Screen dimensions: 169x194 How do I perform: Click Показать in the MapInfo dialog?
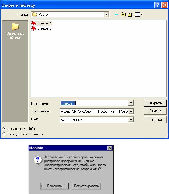click(55, 186)
